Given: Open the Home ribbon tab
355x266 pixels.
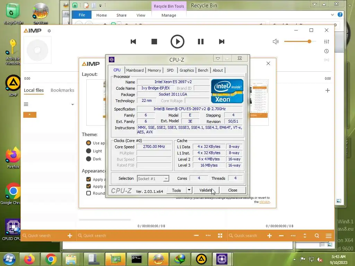Looking at the screenshot, I should (102, 15).
